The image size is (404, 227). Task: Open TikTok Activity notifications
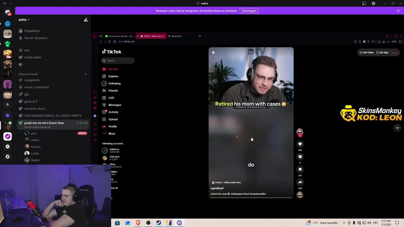(x=110, y=112)
